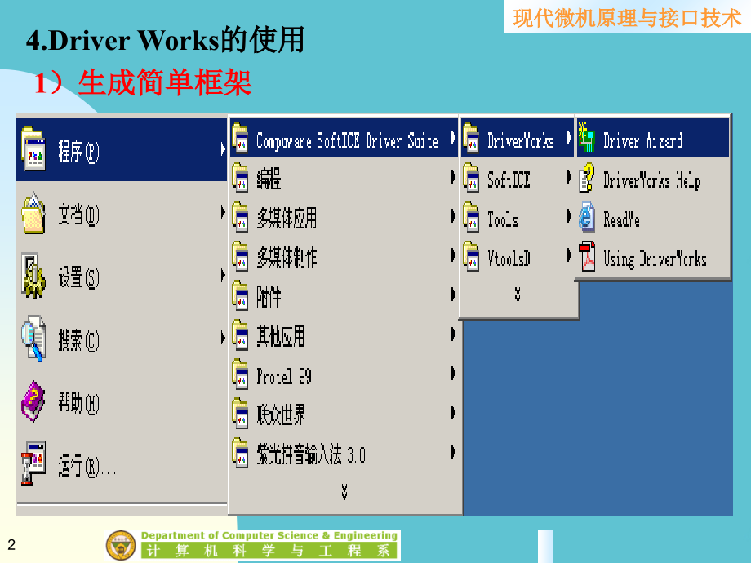Select the 编程 programs entry
The width and height of the screenshot is (751, 563).
pos(344,178)
